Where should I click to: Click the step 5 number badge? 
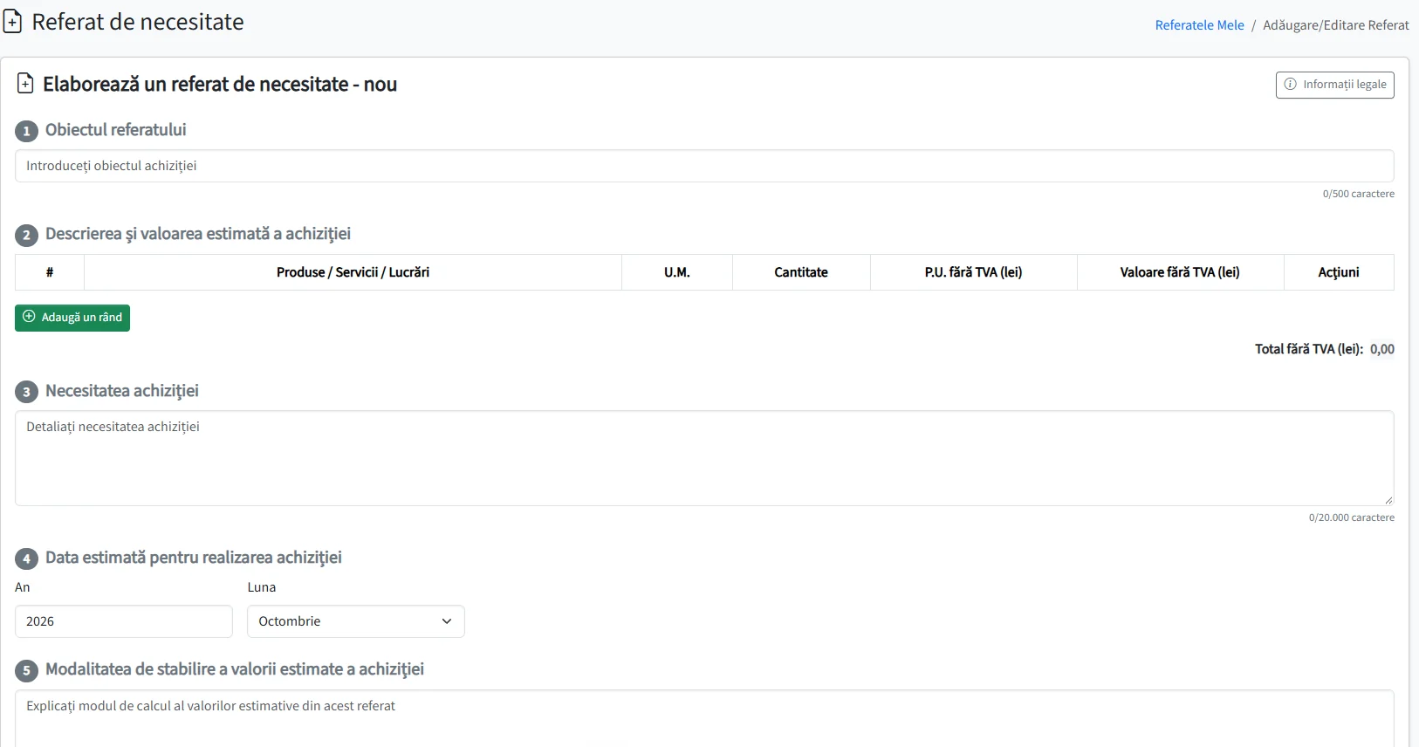26,670
